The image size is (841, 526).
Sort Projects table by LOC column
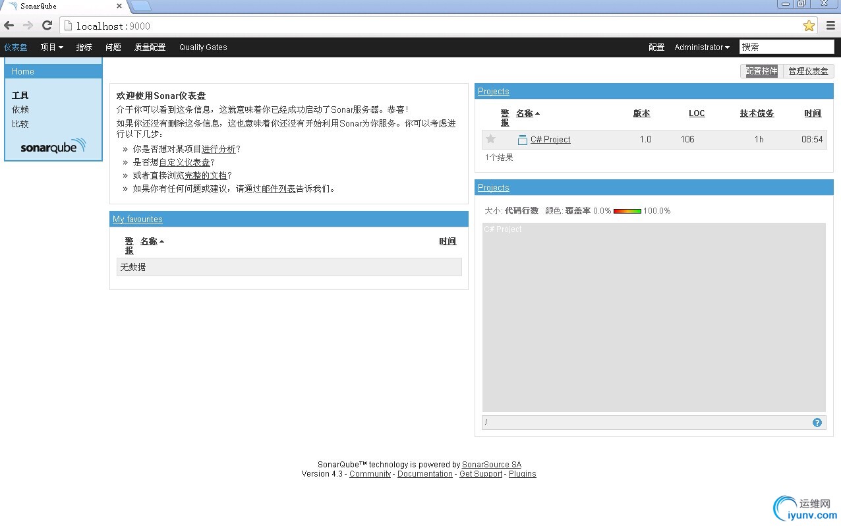point(697,113)
